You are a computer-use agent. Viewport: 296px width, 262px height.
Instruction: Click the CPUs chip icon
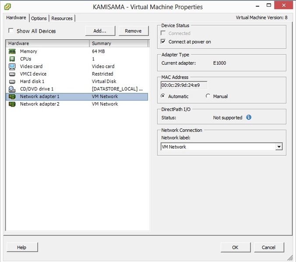[12, 59]
